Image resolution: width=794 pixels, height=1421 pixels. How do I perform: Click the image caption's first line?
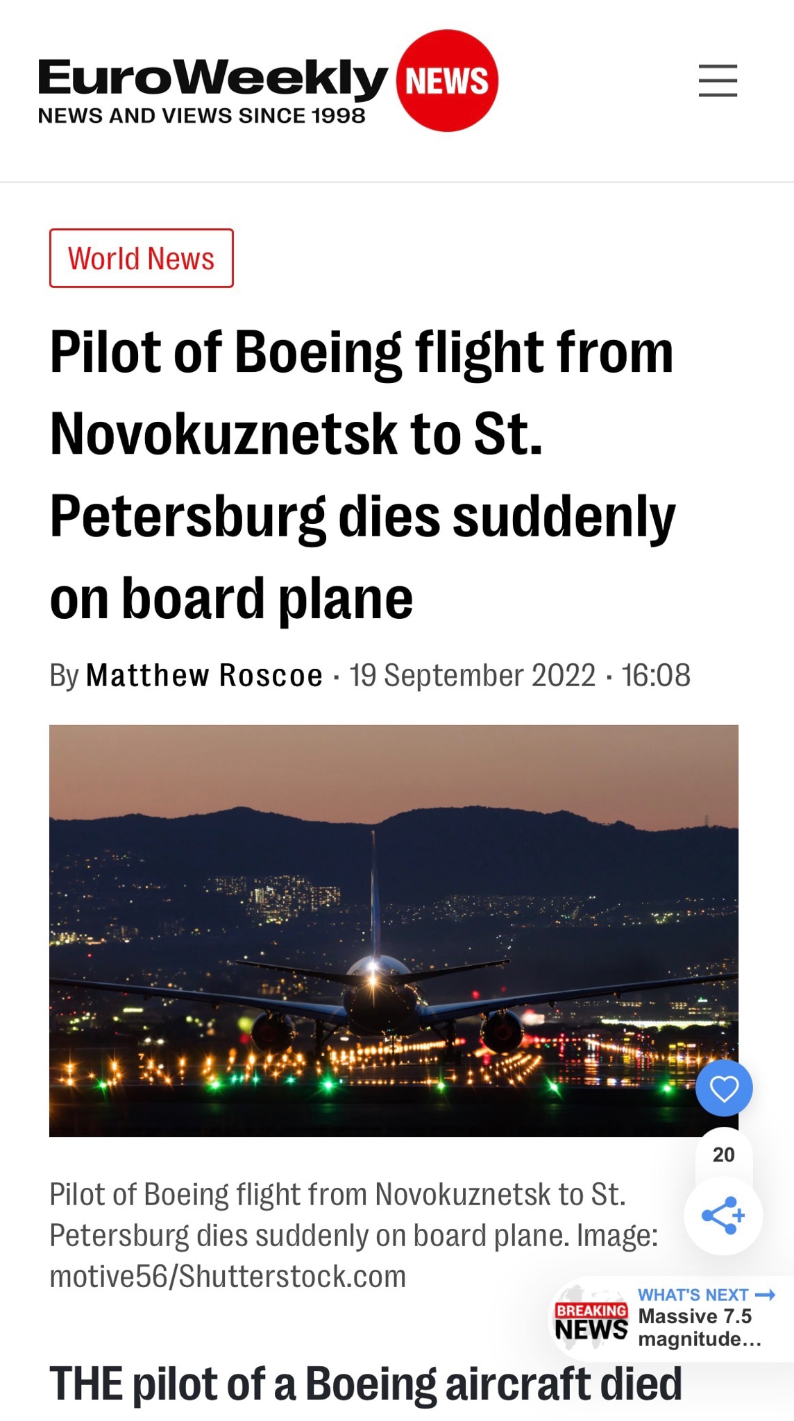point(337,1195)
